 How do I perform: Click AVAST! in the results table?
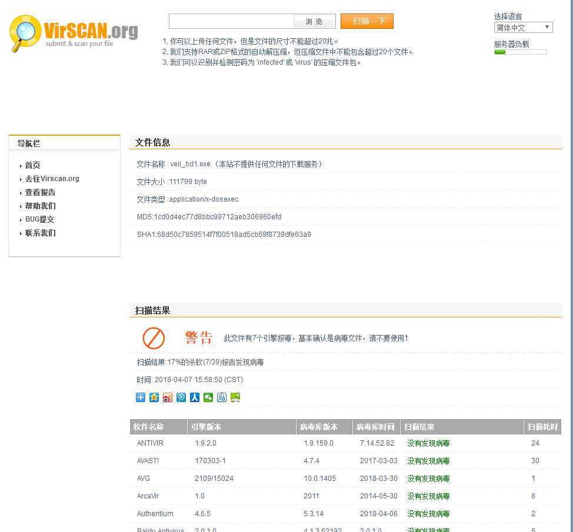[148, 460]
